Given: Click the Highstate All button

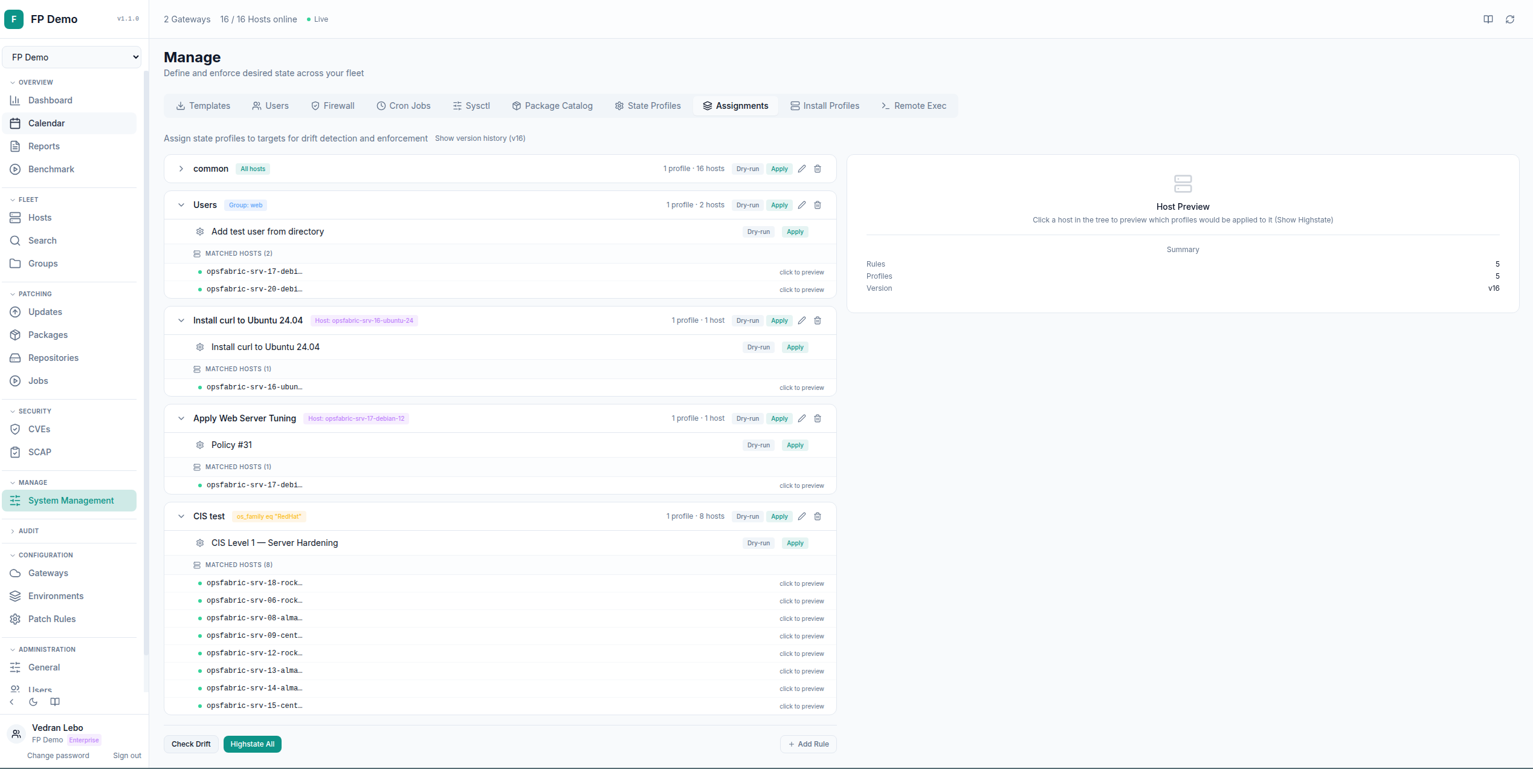Looking at the screenshot, I should point(252,744).
